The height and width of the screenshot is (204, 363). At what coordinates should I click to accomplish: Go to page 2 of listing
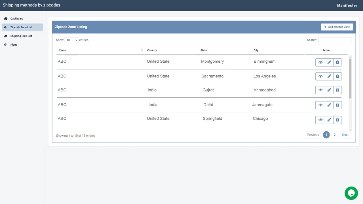[335, 135]
